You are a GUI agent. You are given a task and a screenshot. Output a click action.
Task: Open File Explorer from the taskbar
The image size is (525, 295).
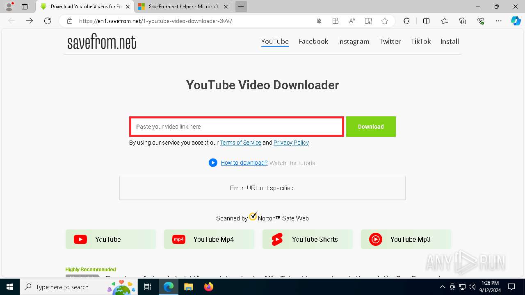pyautogui.click(x=188, y=287)
